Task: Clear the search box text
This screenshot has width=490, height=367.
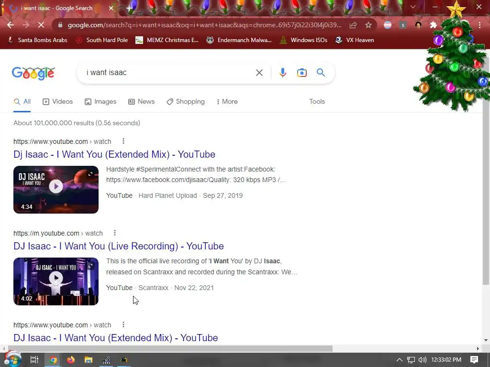Action: 259,73
